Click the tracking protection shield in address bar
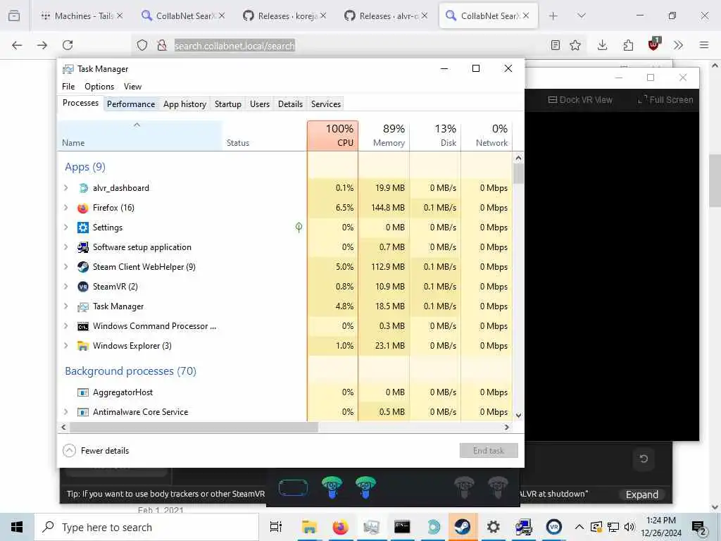 [142, 45]
